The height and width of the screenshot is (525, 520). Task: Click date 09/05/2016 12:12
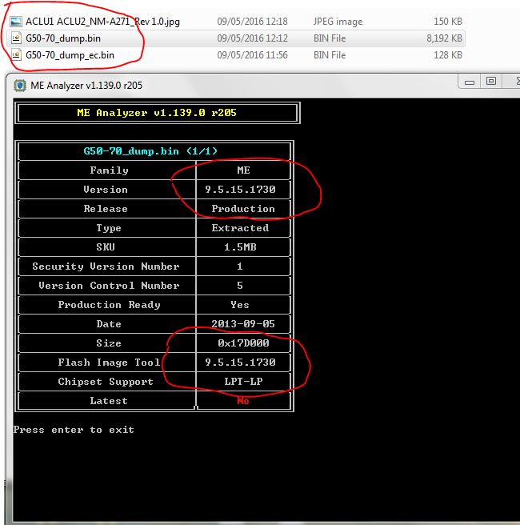pyautogui.click(x=252, y=38)
